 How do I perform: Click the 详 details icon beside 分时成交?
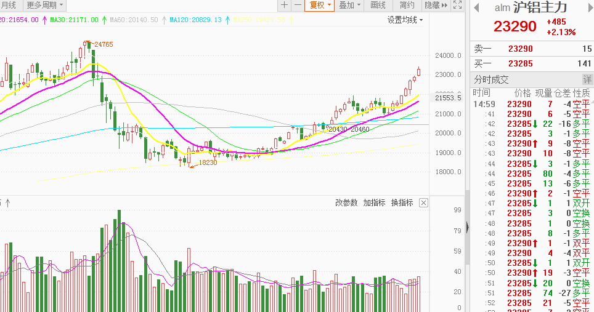(587, 79)
